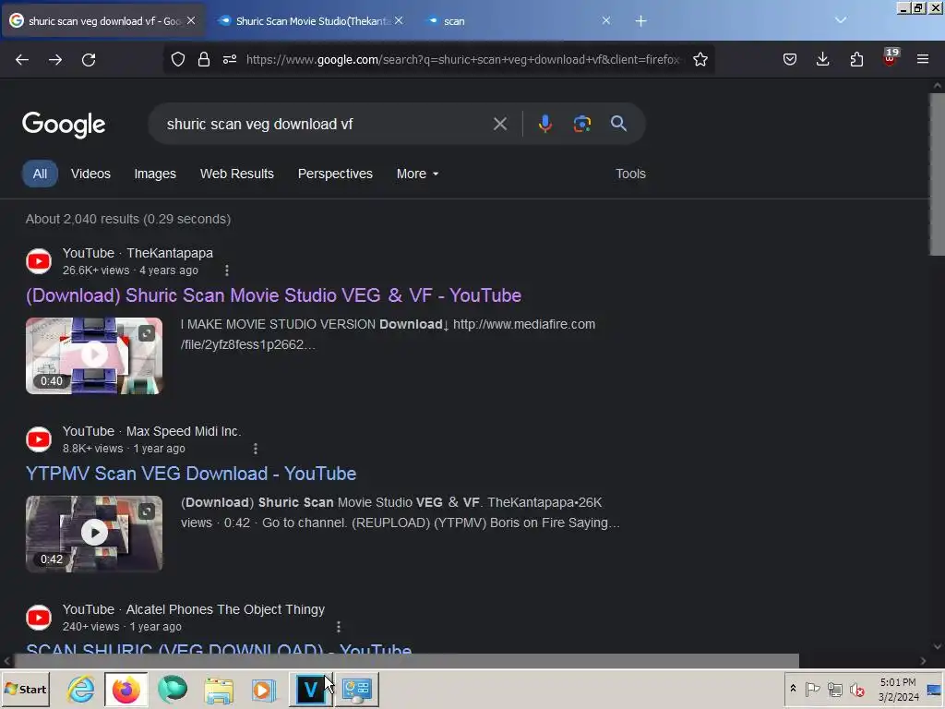Open Firefox hamburger application menu
This screenshot has height=709, width=945.
pyautogui.click(x=923, y=60)
